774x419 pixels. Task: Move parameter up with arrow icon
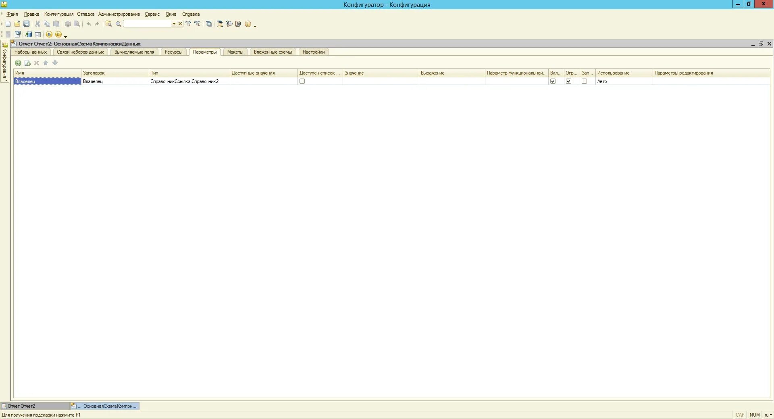[x=46, y=63]
